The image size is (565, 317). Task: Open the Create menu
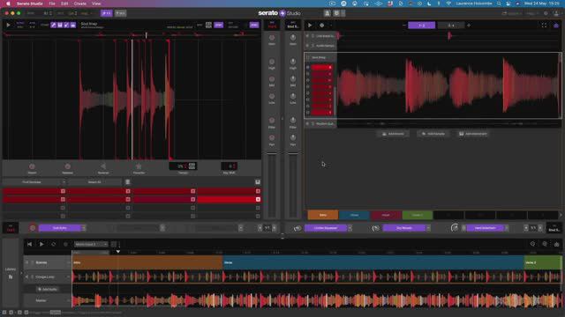[80, 4]
